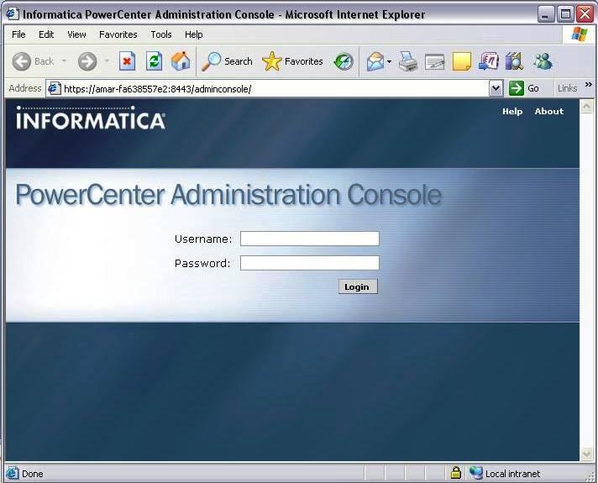
Task: Open the Edit menu
Action: click(x=46, y=34)
